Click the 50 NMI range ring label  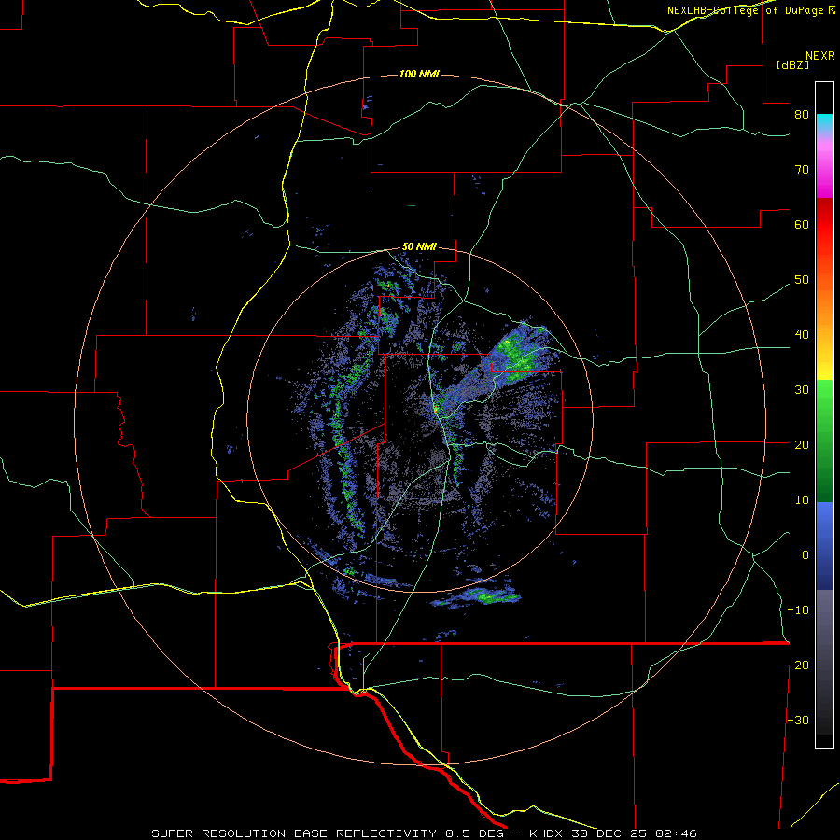[x=419, y=247]
